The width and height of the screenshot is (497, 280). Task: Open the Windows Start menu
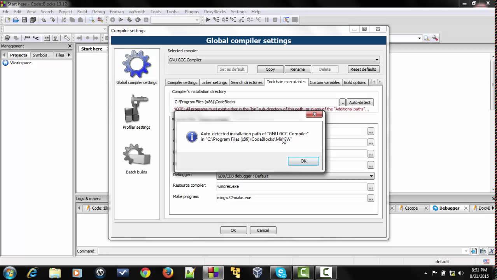[10, 273]
